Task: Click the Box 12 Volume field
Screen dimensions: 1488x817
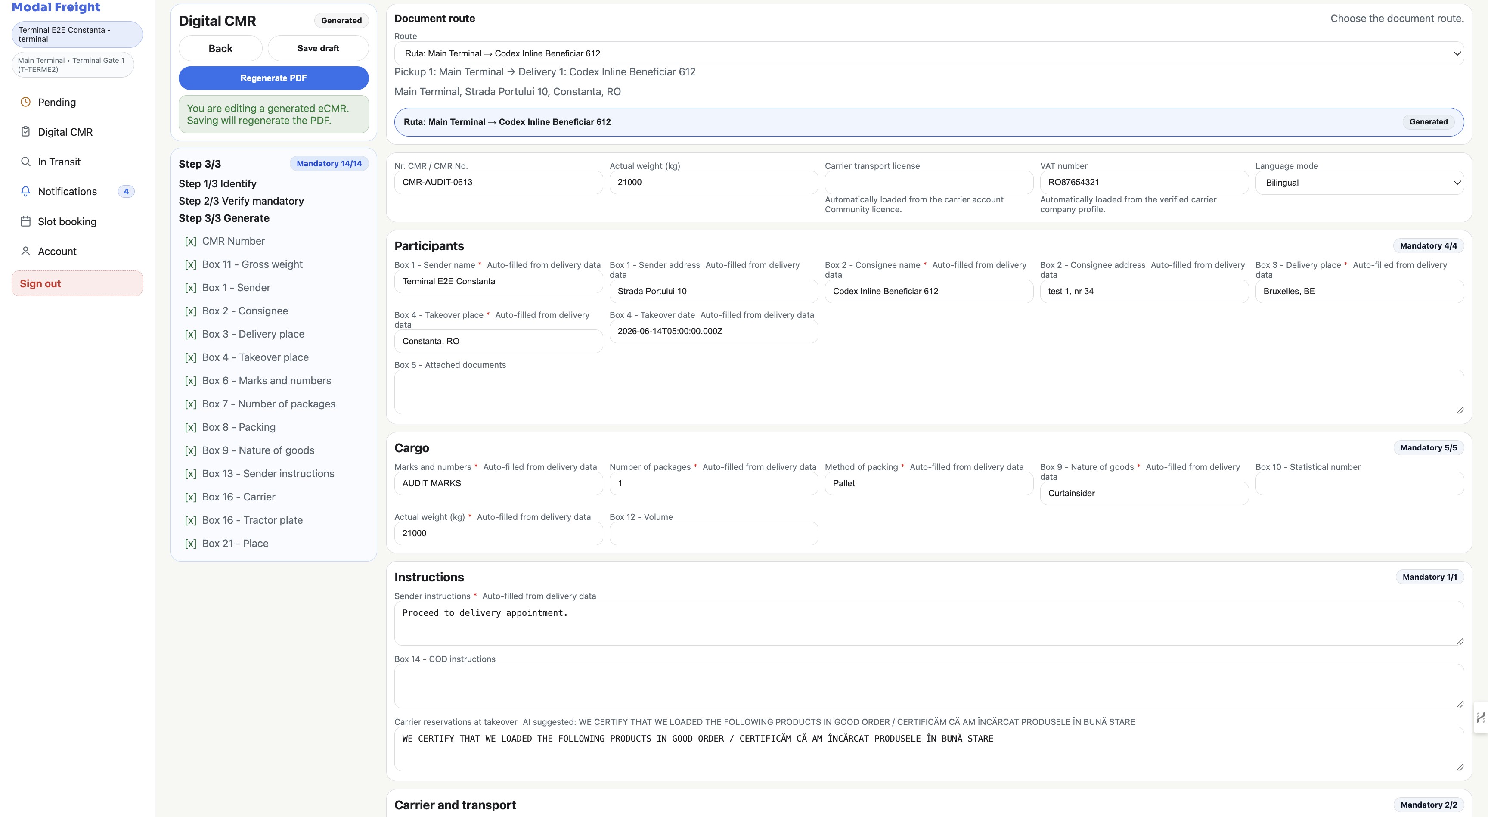Action: 713,533
